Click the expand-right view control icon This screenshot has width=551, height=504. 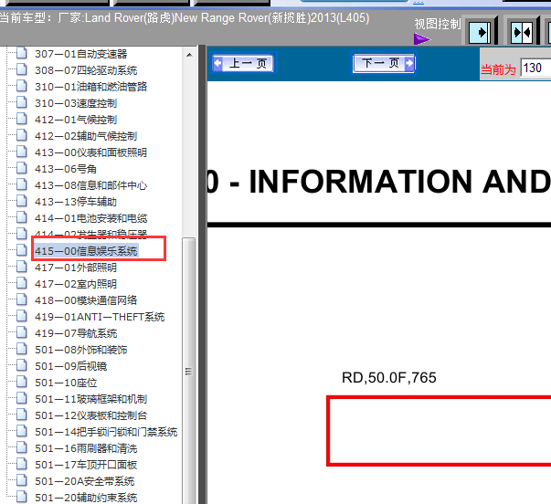pyautogui.click(x=481, y=32)
